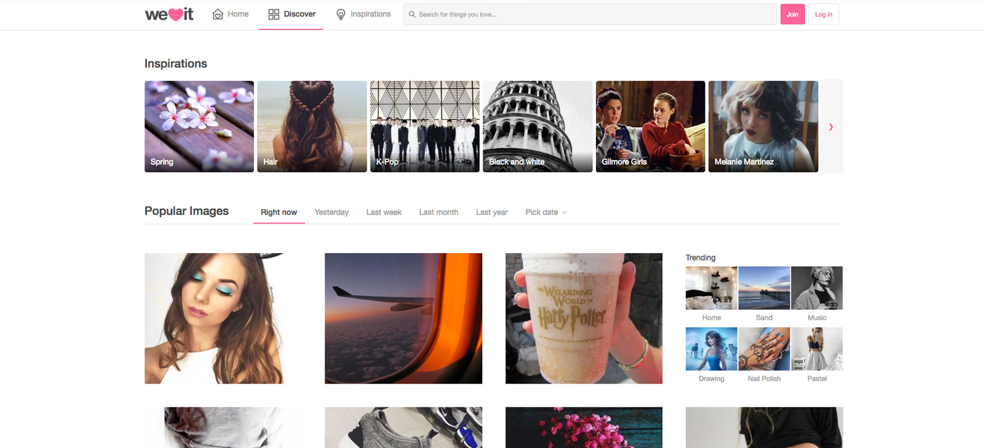This screenshot has width=984, height=448.
Task: Open the pink flowers image
Action: 584,427
